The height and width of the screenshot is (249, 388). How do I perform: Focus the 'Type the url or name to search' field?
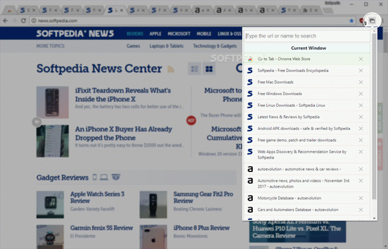(307, 36)
